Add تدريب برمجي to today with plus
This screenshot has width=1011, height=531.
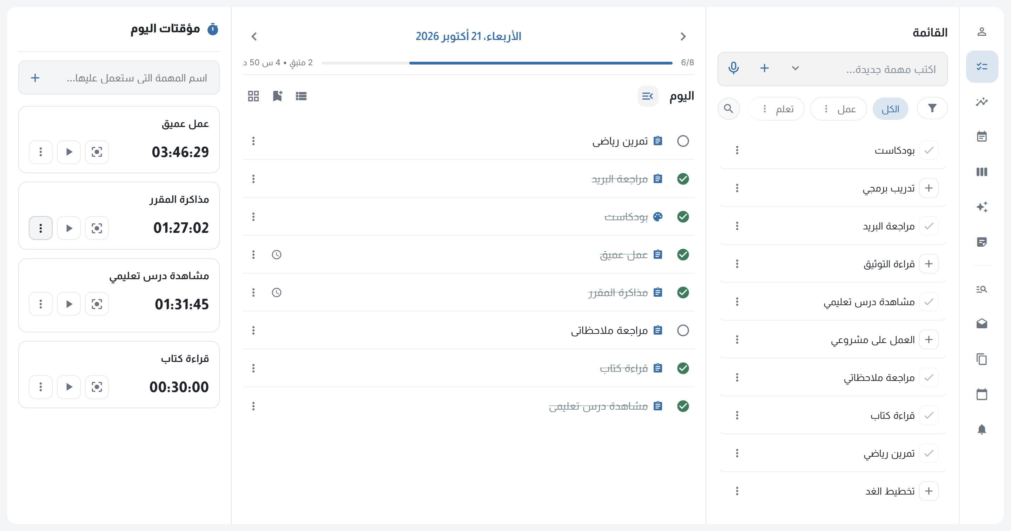pos(929,188)
